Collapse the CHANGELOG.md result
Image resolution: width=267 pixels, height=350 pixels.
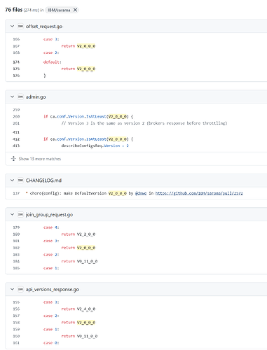click(13, 180)
